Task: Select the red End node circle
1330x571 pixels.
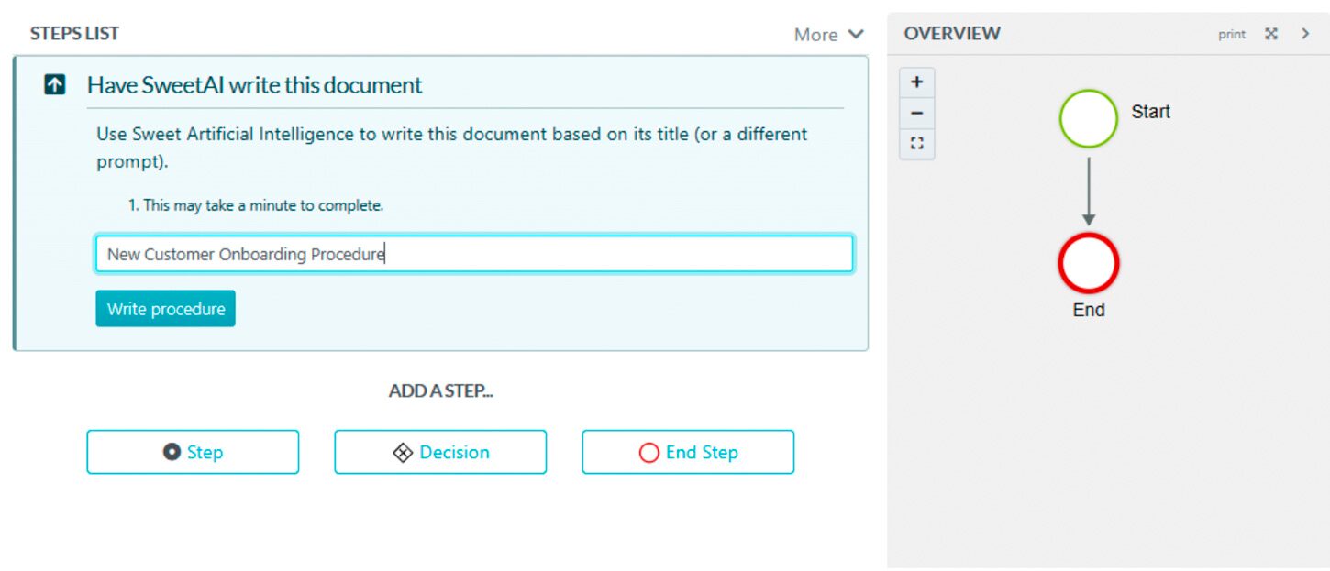Action: click(x=1088, y=263)
